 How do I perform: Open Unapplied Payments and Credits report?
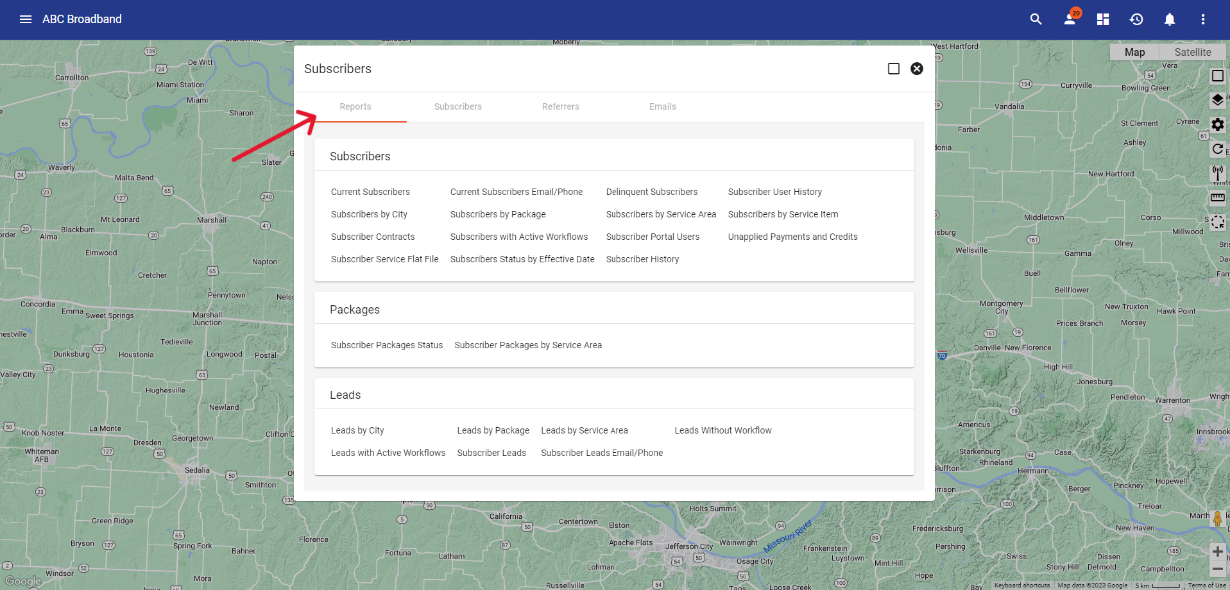[792, 237]
